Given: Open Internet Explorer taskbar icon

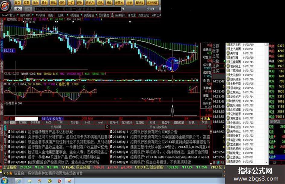Looking at the screenshot, I should 19,181.
